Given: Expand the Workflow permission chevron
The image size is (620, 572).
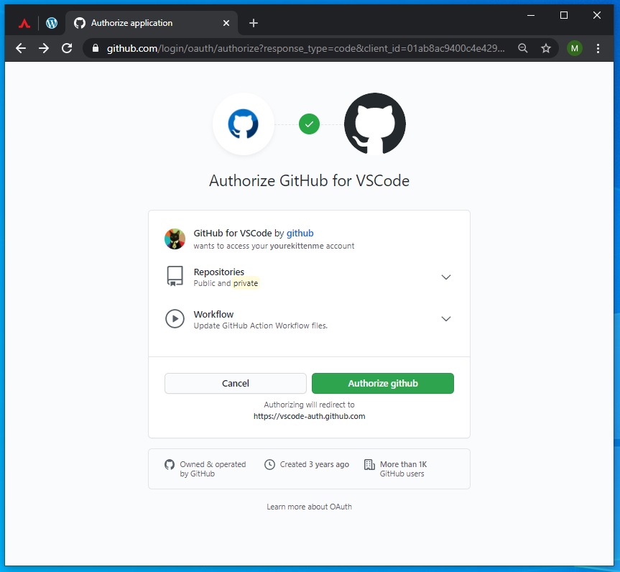Looking at the screenshot, I should (446, 319).
